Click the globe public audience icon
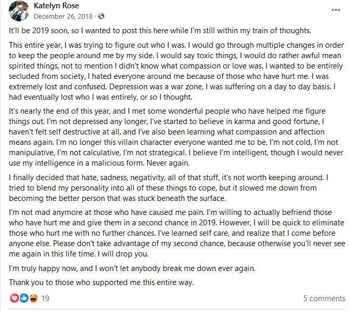 pyautogui.click(x=101, y=16)
